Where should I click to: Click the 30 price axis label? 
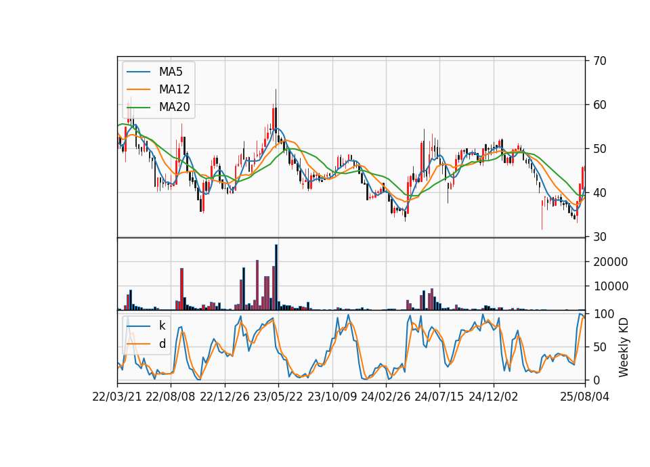(x=599, y=237)
